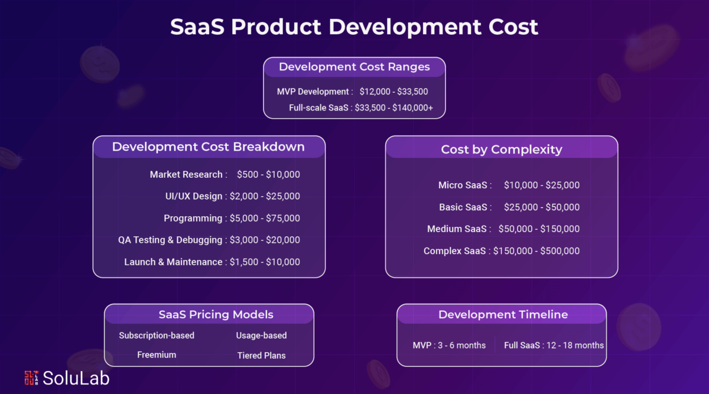The width and height of the screenshot is (709, 394).
Task: Select the MVP Development cost row
Action: pos(352,92)
